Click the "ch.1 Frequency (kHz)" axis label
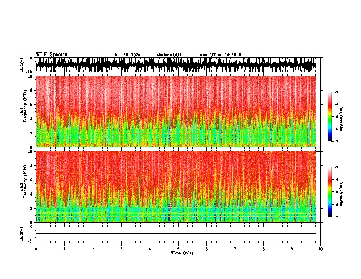Viewport: 361px width, 279px height. pyautogui.click(x=24, y=106)
